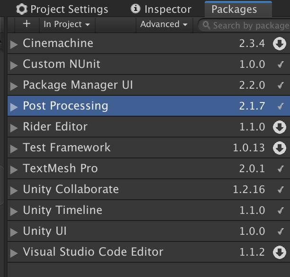Switch to the Inspector tab

(x=162, y=9)
